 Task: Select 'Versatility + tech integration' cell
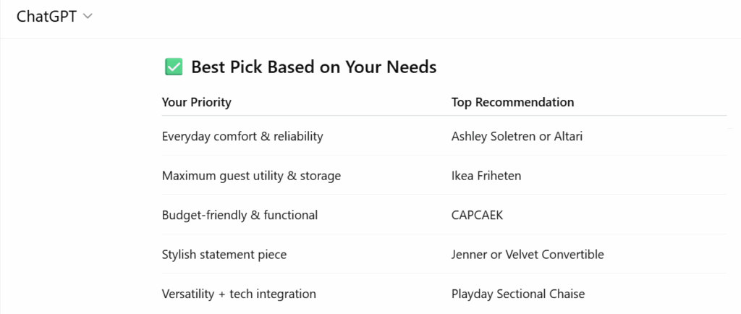click(x=239, y=294)
